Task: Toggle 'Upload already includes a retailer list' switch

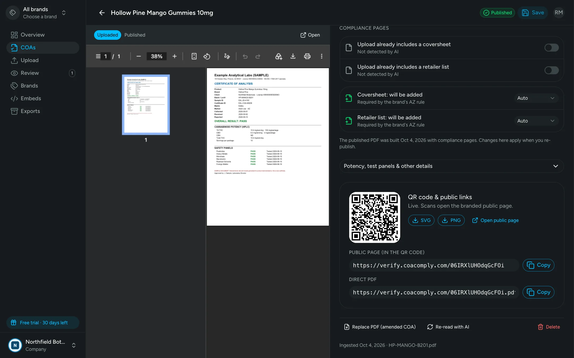Action: point(551,70)
